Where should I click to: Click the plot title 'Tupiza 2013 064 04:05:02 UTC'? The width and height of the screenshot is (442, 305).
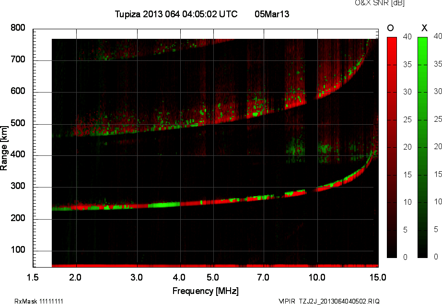click(176, 14)
